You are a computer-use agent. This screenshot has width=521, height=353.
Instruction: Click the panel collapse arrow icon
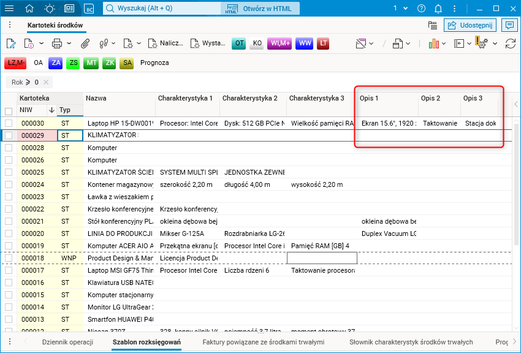(x=459, y=44)
